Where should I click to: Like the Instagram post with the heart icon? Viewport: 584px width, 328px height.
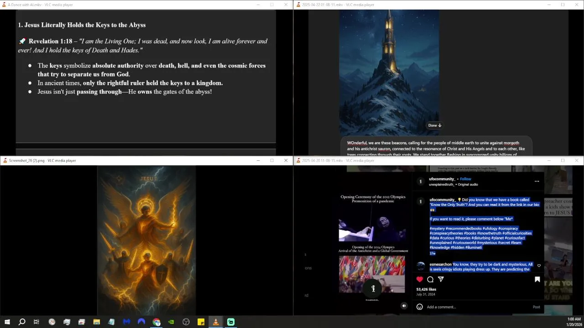(420, 279)
